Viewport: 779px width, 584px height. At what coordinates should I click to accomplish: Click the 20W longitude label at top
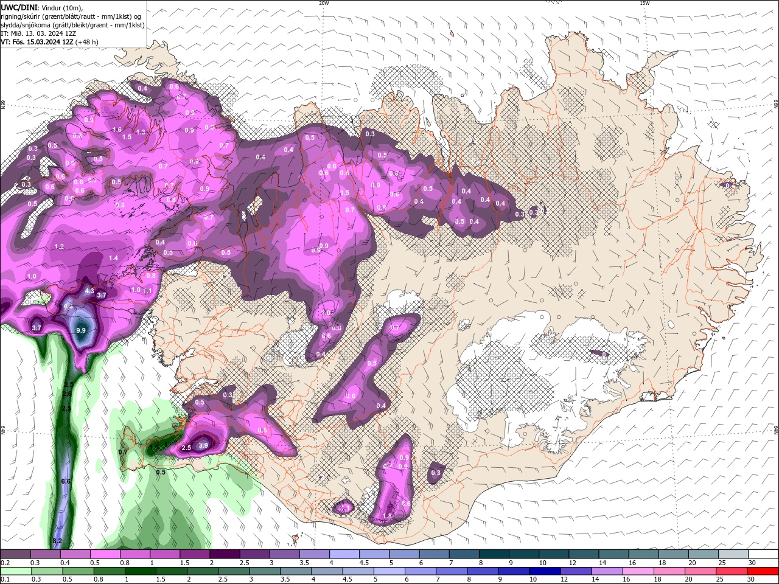324,3
